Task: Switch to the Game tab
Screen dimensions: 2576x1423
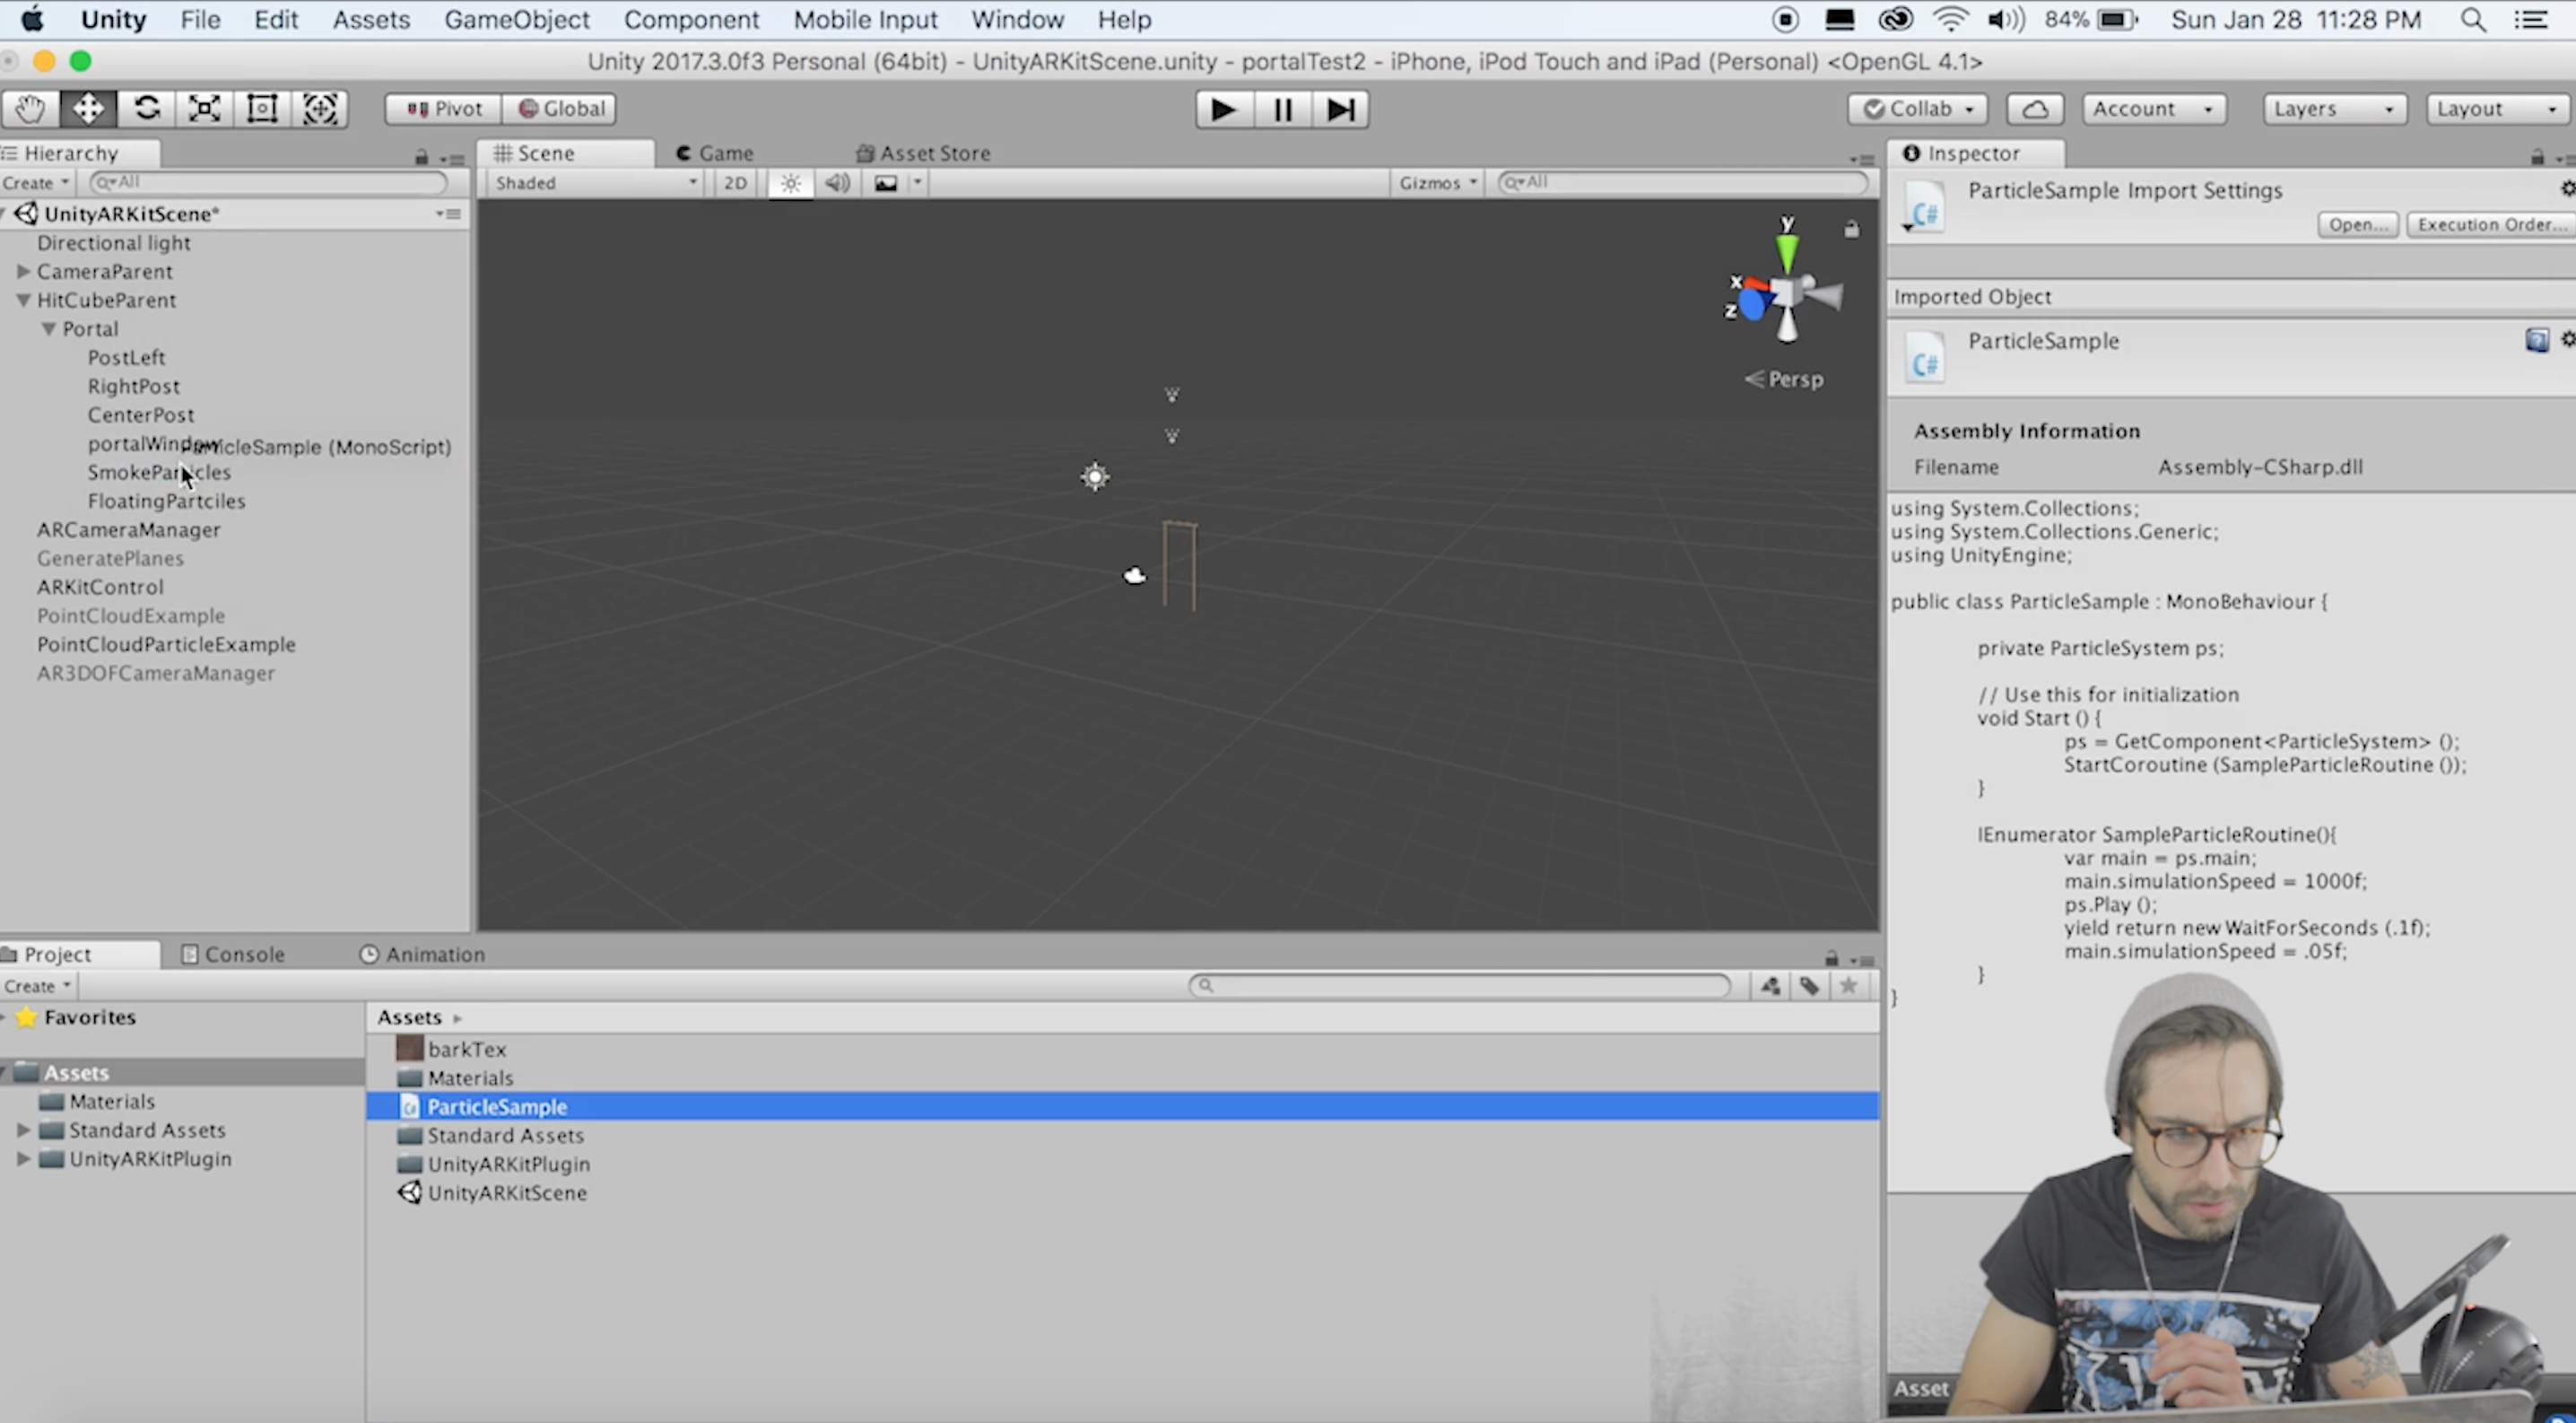Action: pyautogui.click(x=723, y=153)
